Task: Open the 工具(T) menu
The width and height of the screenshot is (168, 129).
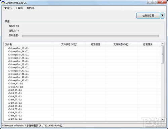Action: 19,8
